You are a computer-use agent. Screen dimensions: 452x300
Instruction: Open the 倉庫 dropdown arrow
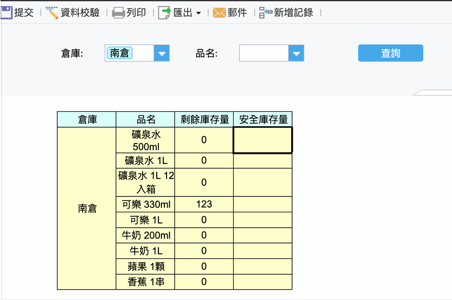coord(161,53)
